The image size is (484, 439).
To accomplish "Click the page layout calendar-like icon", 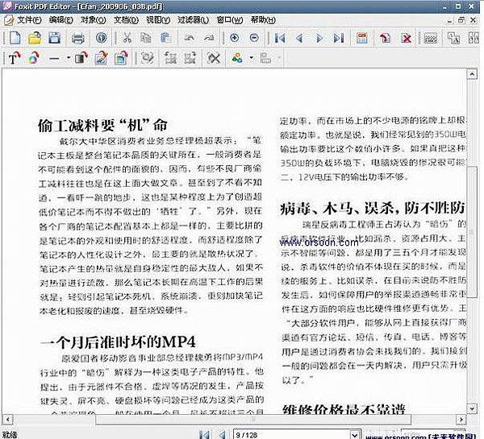I will click(362, 38).
